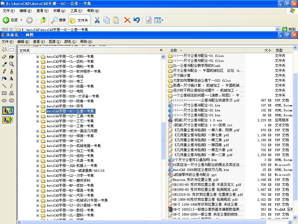298x224 pixels.
Task: Click Paint vertical scrollbar up arrow
Action: pyautogui.click(x=295, y=48)
